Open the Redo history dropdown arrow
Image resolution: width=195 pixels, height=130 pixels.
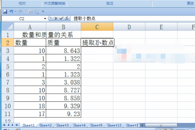click(x=25, y=12)
